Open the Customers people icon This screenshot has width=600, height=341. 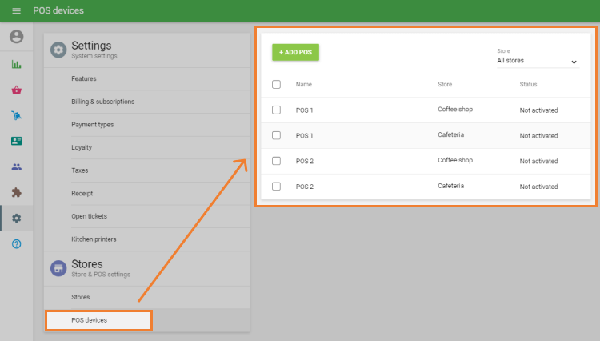coord(17,166)
